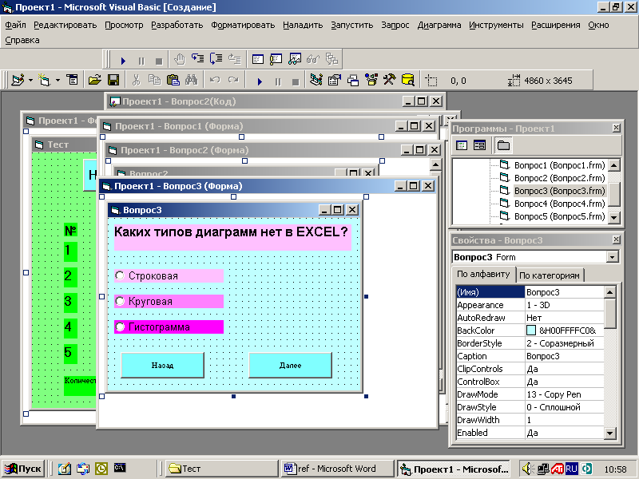Switch to the По категориям tab

tap(550, 275)
